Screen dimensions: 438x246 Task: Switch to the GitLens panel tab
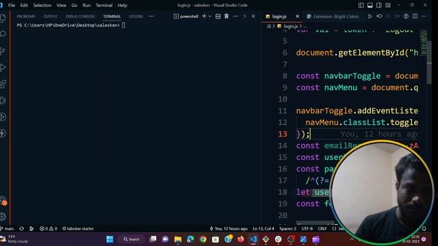tap(136, 16)
